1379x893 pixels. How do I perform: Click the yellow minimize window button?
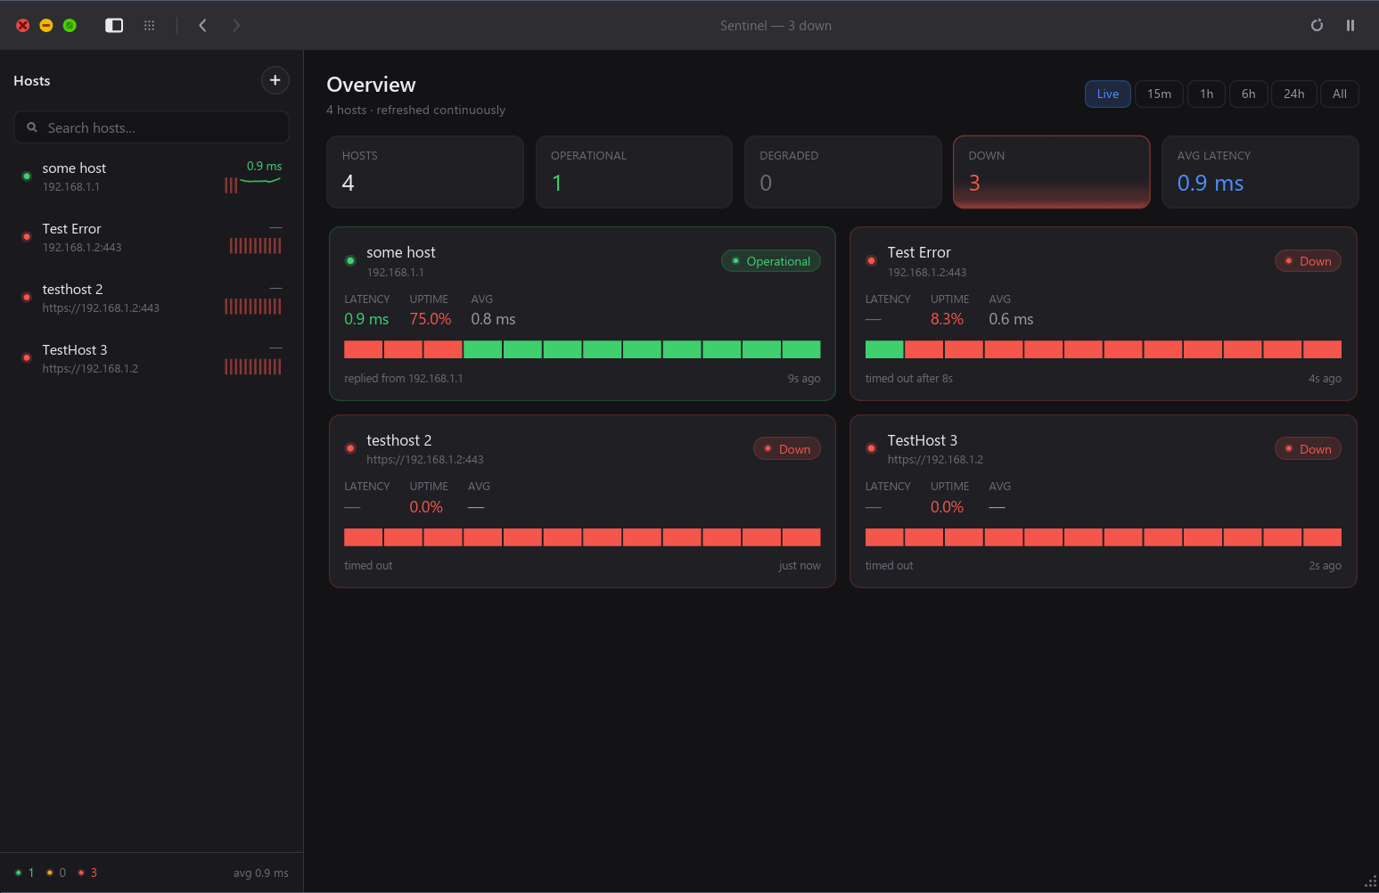46,25
